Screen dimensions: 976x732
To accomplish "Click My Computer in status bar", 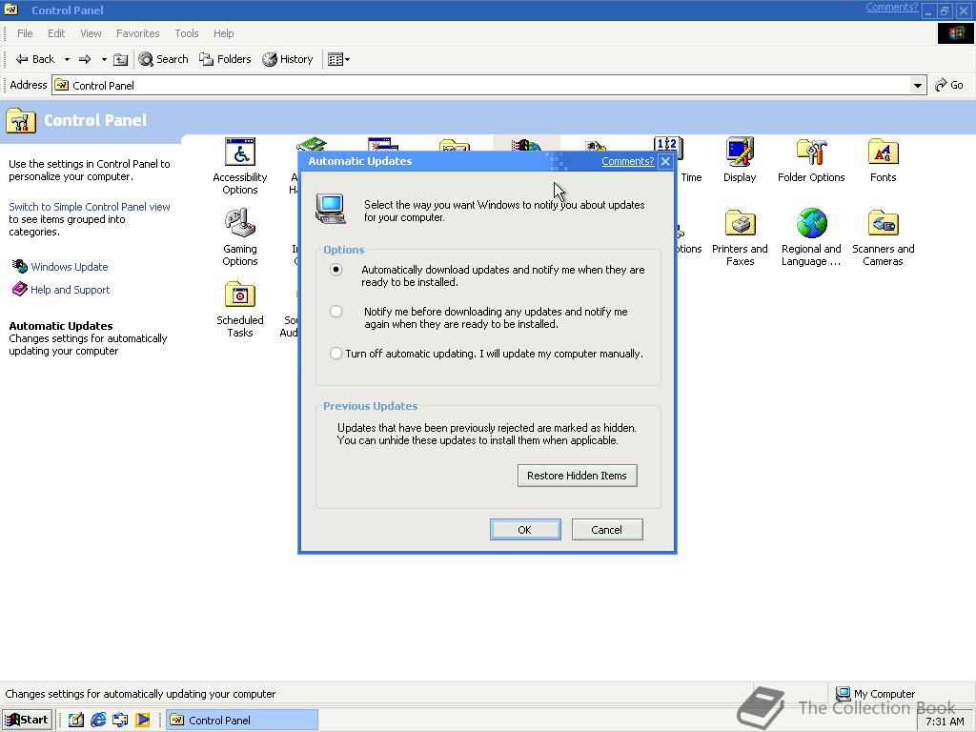I will 875,694.
